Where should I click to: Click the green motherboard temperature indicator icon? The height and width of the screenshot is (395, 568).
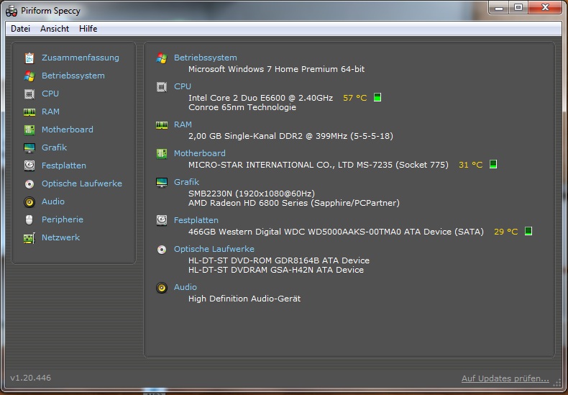[493, 164]
